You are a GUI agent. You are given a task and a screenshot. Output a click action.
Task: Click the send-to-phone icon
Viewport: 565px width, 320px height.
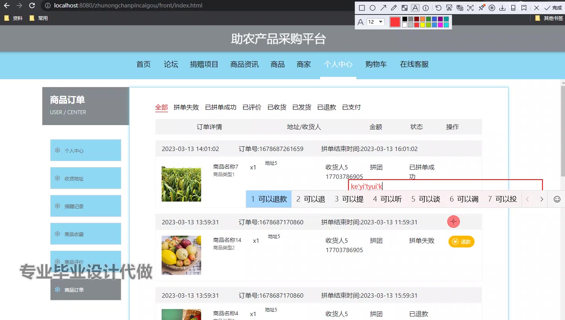(513, 8)
